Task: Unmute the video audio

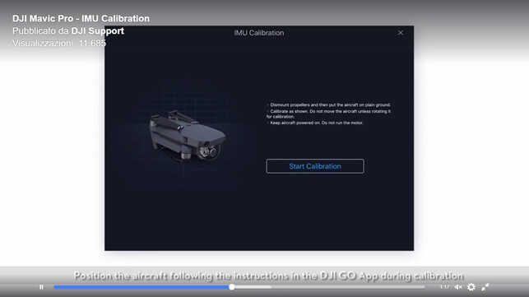Action: click(x=458, y=287)
